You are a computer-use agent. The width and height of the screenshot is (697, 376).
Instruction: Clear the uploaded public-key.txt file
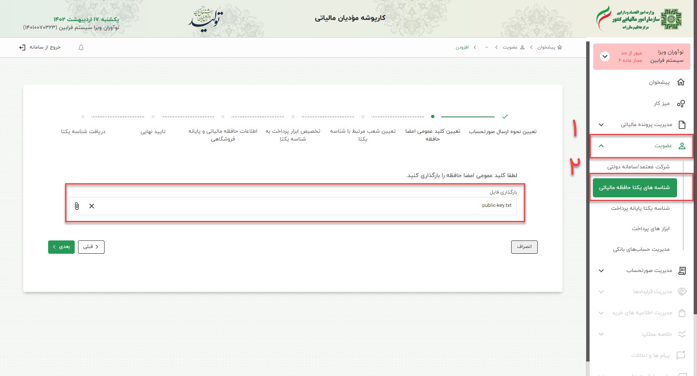click(92, 206)
